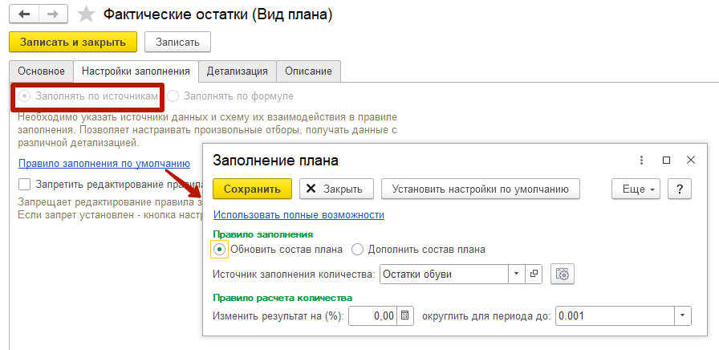Viewport: 719px width, 350px height.
Task: Go back with the left arrow button
Action: (x=24, y=14)
